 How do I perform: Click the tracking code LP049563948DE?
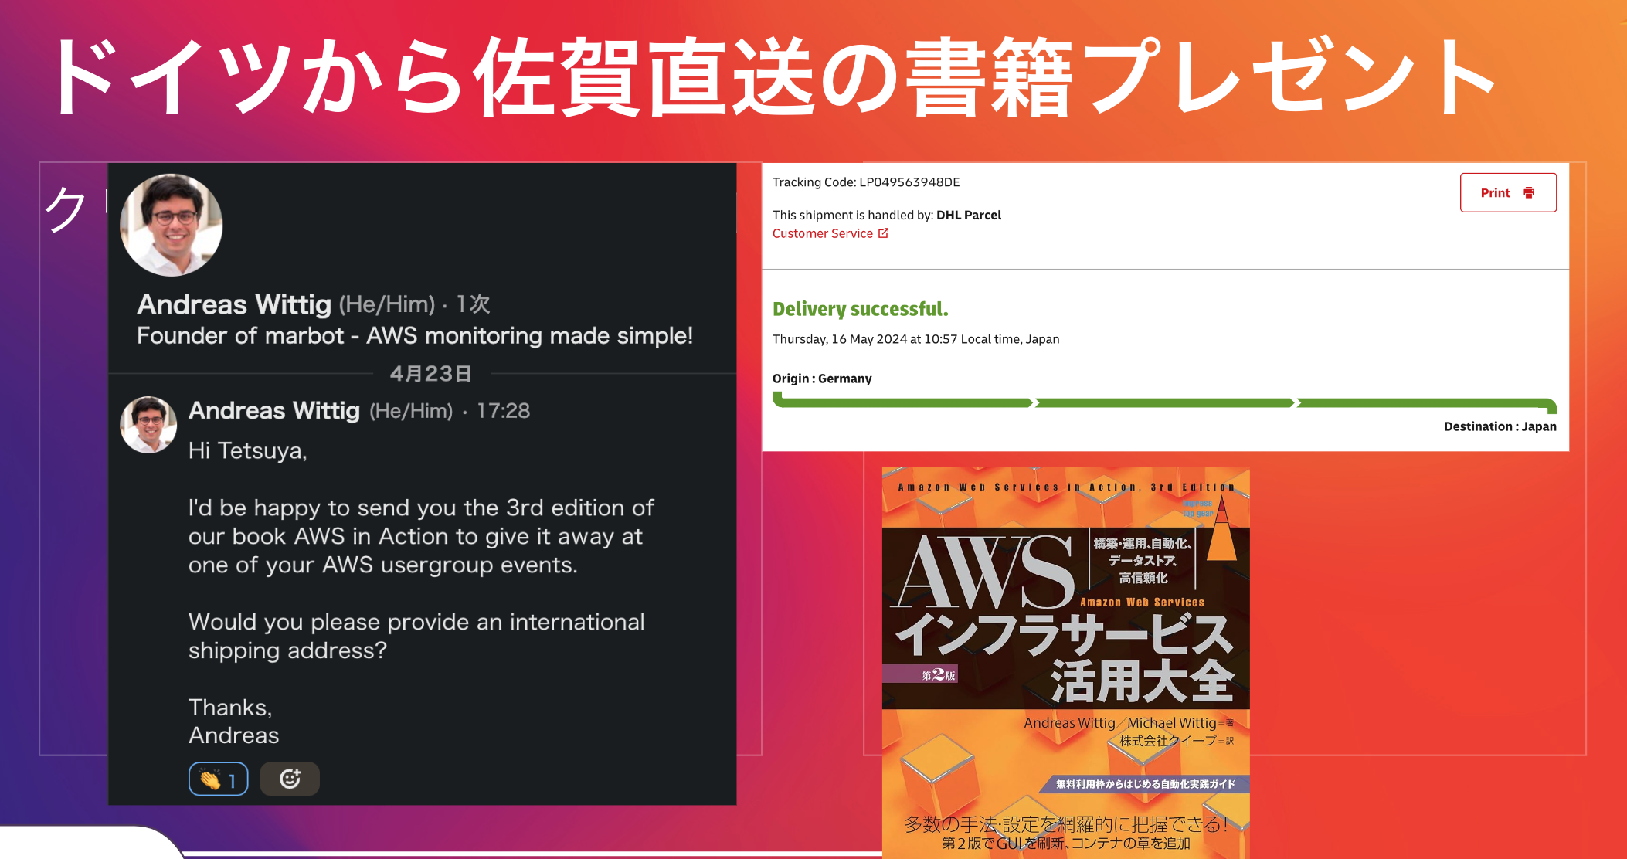tap(909, 182)
